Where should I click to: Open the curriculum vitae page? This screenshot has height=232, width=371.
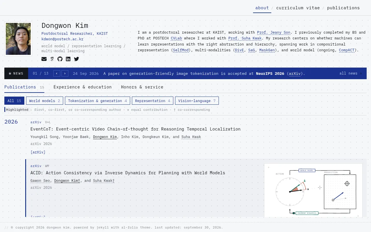[298, 8]
